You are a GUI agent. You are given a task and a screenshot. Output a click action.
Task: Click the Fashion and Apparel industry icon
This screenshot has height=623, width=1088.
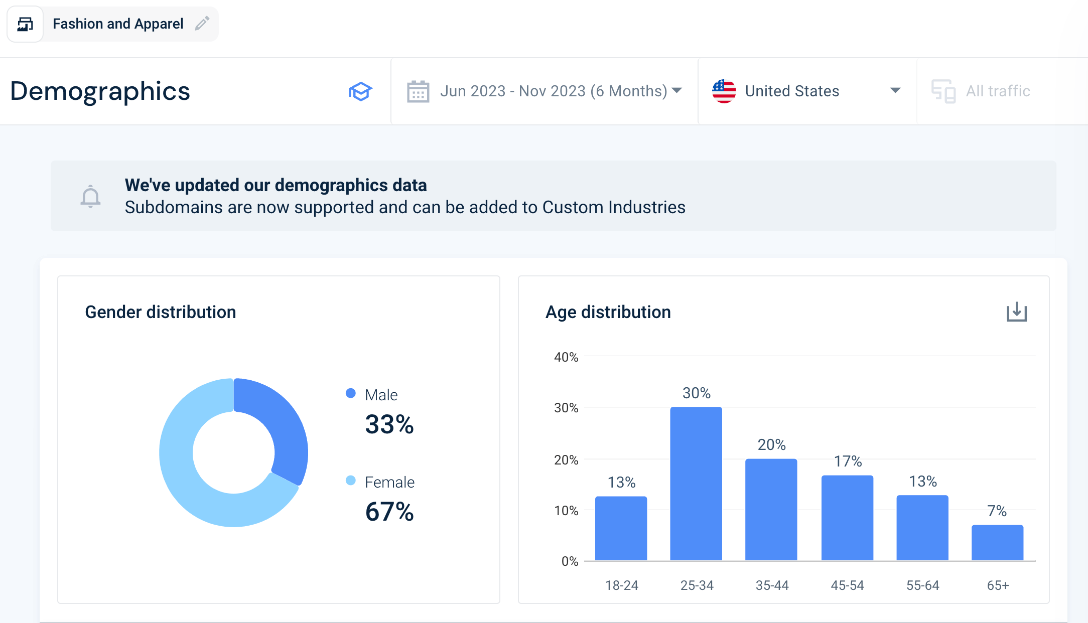[x=25, y=24]
